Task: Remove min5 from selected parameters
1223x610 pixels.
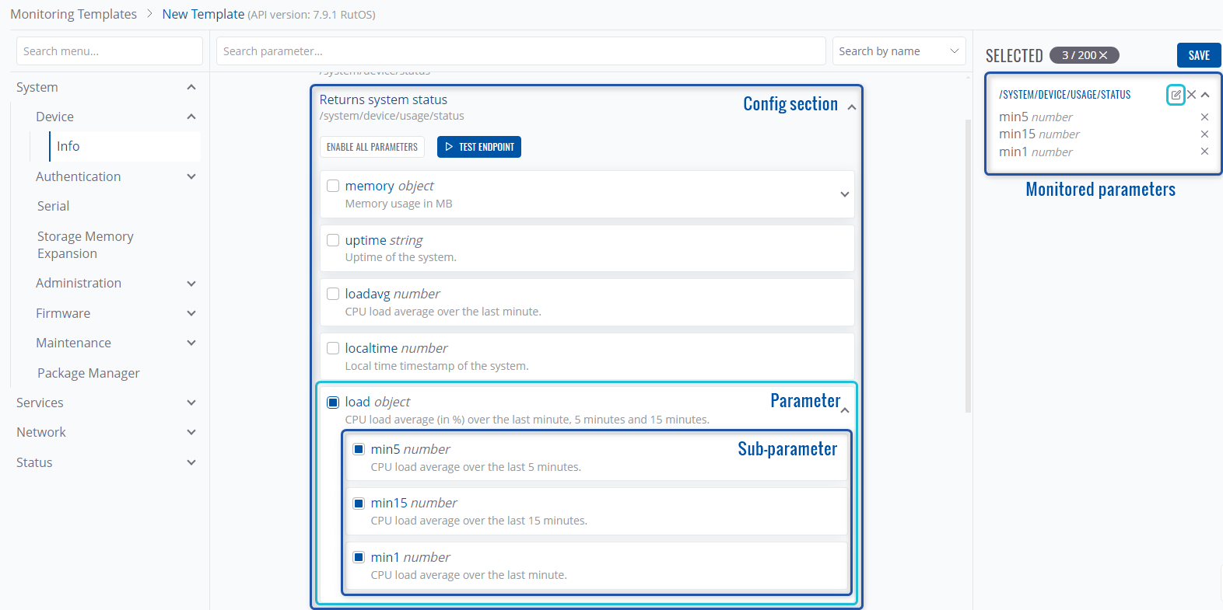Action: click(1204, 117)
